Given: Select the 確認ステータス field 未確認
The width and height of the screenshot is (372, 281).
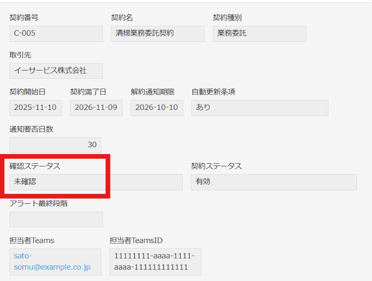Looking at the screenshot, I should tap(96, 182).
